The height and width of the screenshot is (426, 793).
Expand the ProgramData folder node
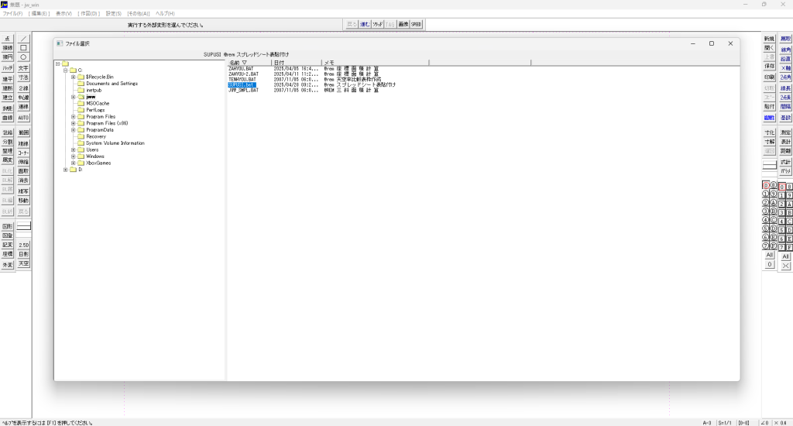tap(74, 129)
